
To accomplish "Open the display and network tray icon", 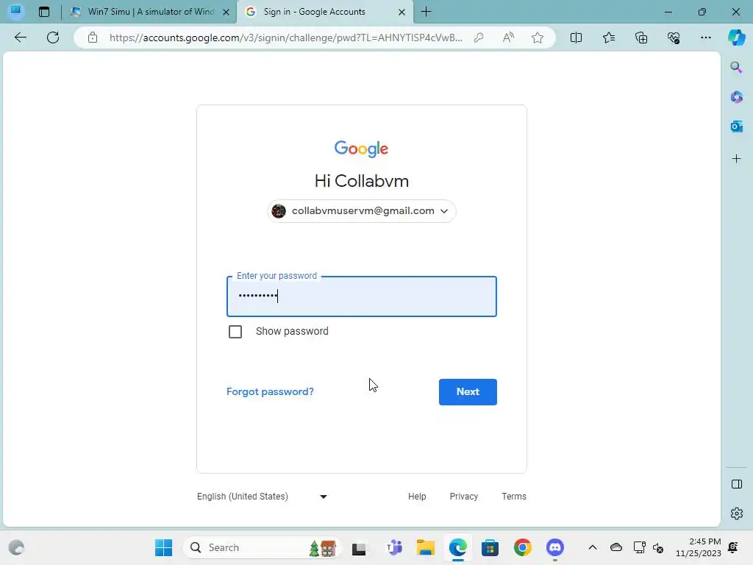I will coord(639,547).
